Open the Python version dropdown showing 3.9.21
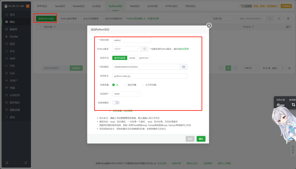Screen dimensions: 296x169 point(126,49)
